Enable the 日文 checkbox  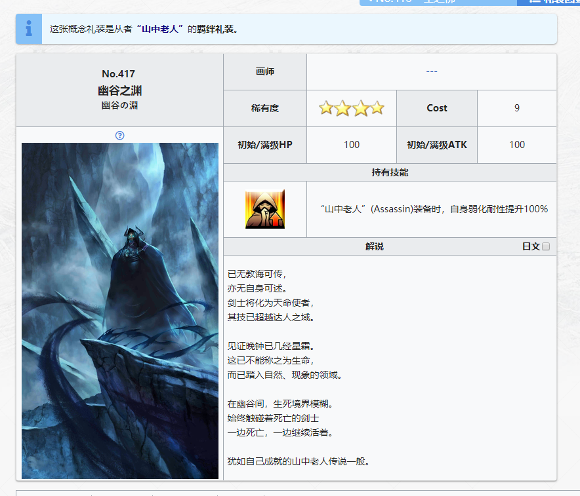[x=546, y=247]
